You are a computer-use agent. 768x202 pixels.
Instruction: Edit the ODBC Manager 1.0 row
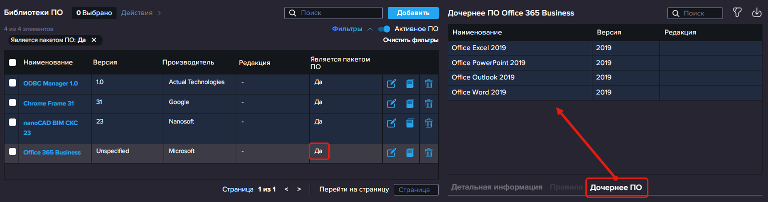pyautogui.click(x=392, y=83)
